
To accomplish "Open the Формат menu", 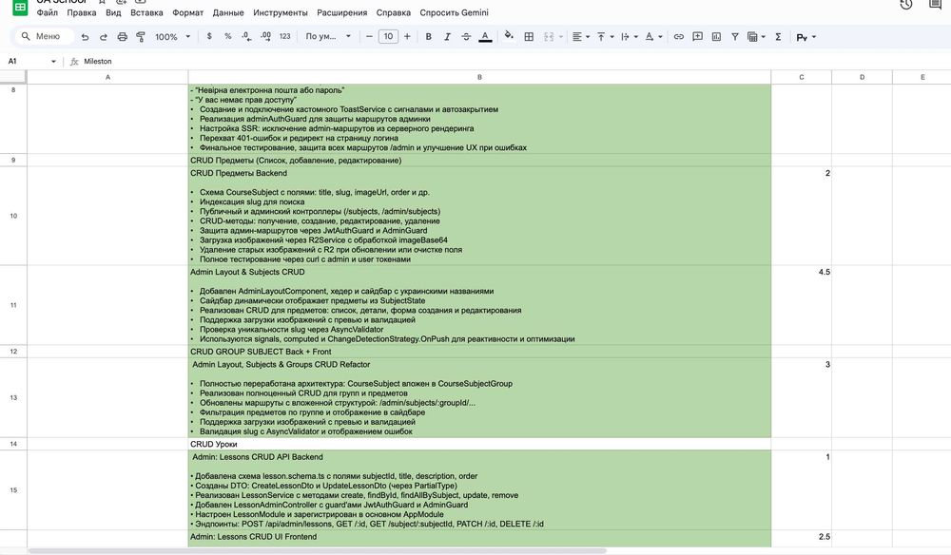I will click(188, 12).
